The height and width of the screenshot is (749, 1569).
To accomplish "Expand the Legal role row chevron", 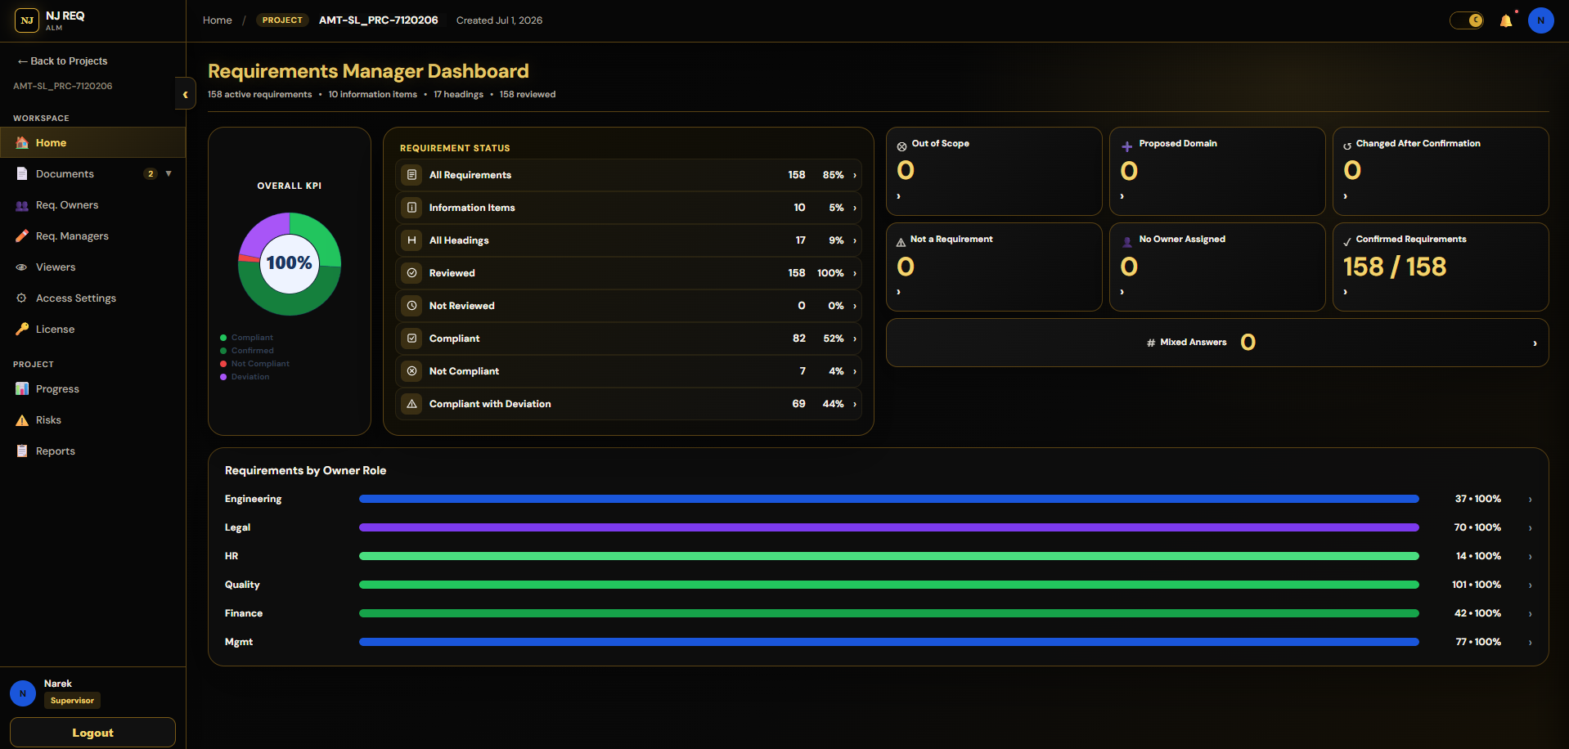I will 1530,528.
